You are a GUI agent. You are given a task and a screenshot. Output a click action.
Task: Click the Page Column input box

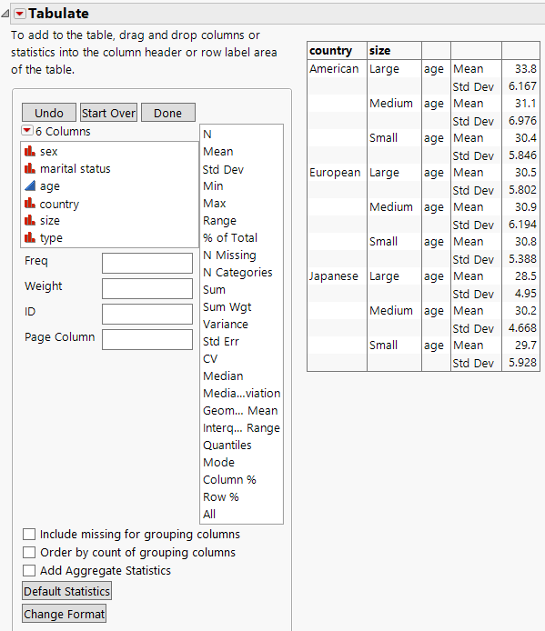point(147,339)
